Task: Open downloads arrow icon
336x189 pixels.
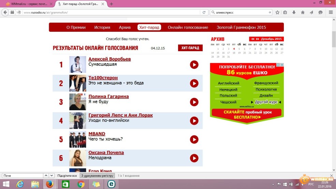Action: 294,12
